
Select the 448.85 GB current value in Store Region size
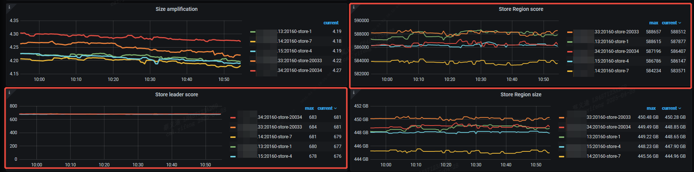675,127
